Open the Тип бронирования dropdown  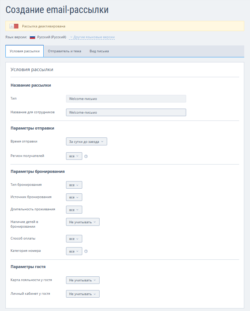(x=74, y=185)
